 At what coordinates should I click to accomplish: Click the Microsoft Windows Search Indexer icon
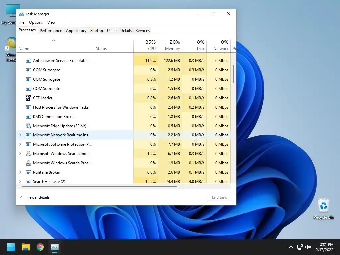[28, 154]
